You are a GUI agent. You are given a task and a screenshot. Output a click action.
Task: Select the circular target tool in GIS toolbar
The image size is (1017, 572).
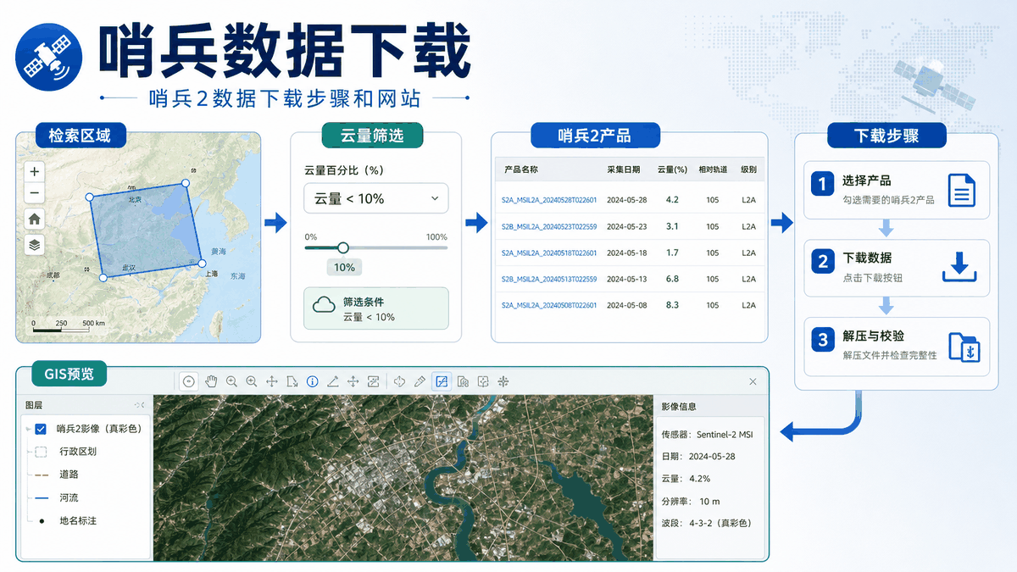(189, 382)
